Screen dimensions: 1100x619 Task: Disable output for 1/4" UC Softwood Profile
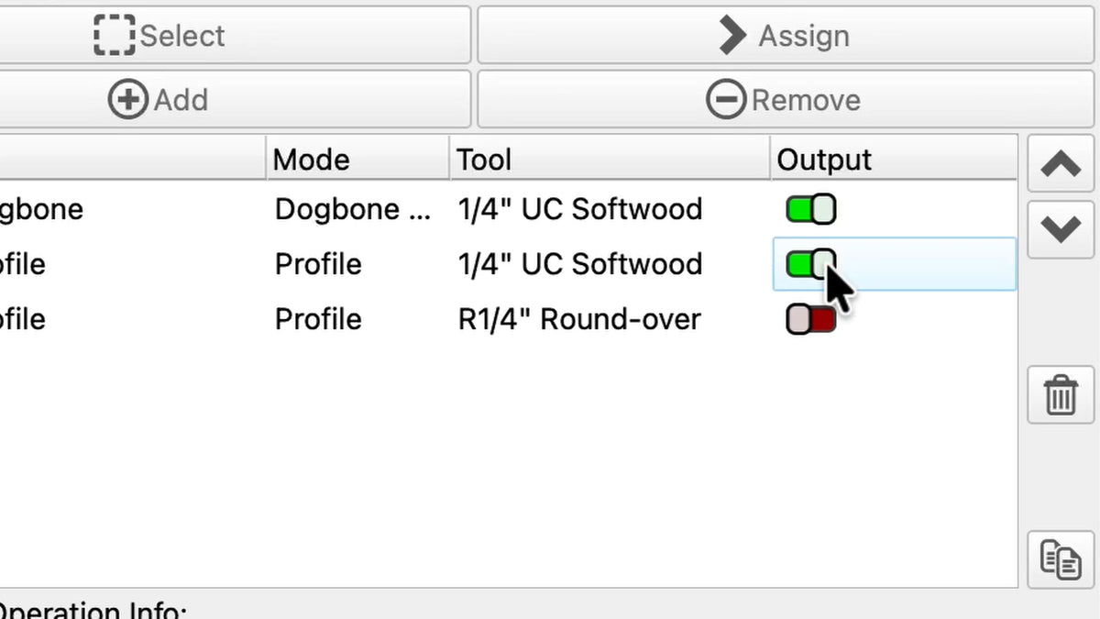[811, 264]
